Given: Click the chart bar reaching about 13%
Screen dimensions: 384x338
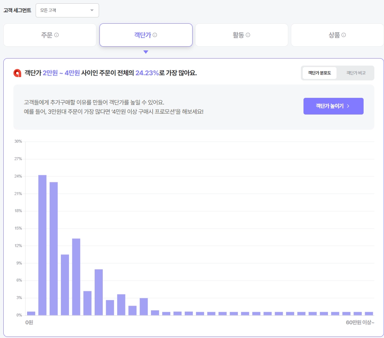Looking at the screenshot, I should pyautogui.click(x=76, y=277).
